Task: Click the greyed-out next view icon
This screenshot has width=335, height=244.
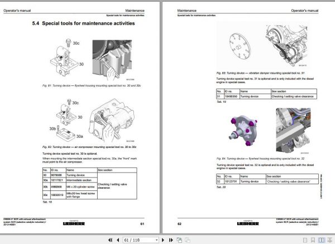Action: click(188, 240)
